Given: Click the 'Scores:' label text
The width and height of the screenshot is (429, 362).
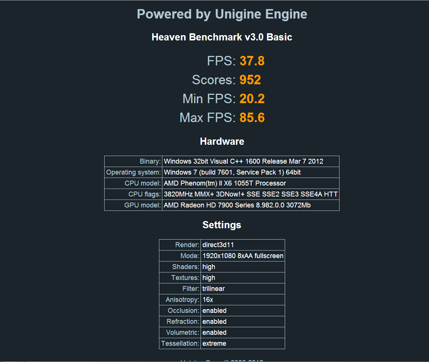Looking at the screenshot, I should point(214,80).
